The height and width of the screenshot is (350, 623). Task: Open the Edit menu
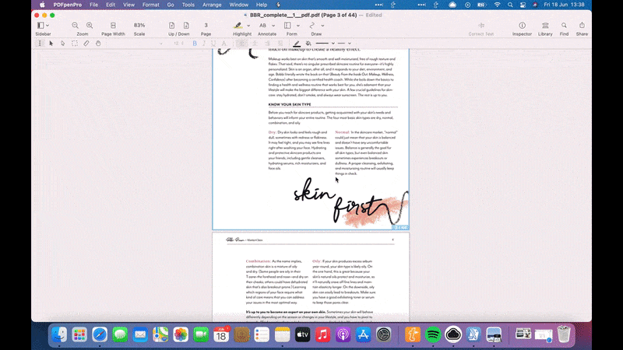point(111,5)
